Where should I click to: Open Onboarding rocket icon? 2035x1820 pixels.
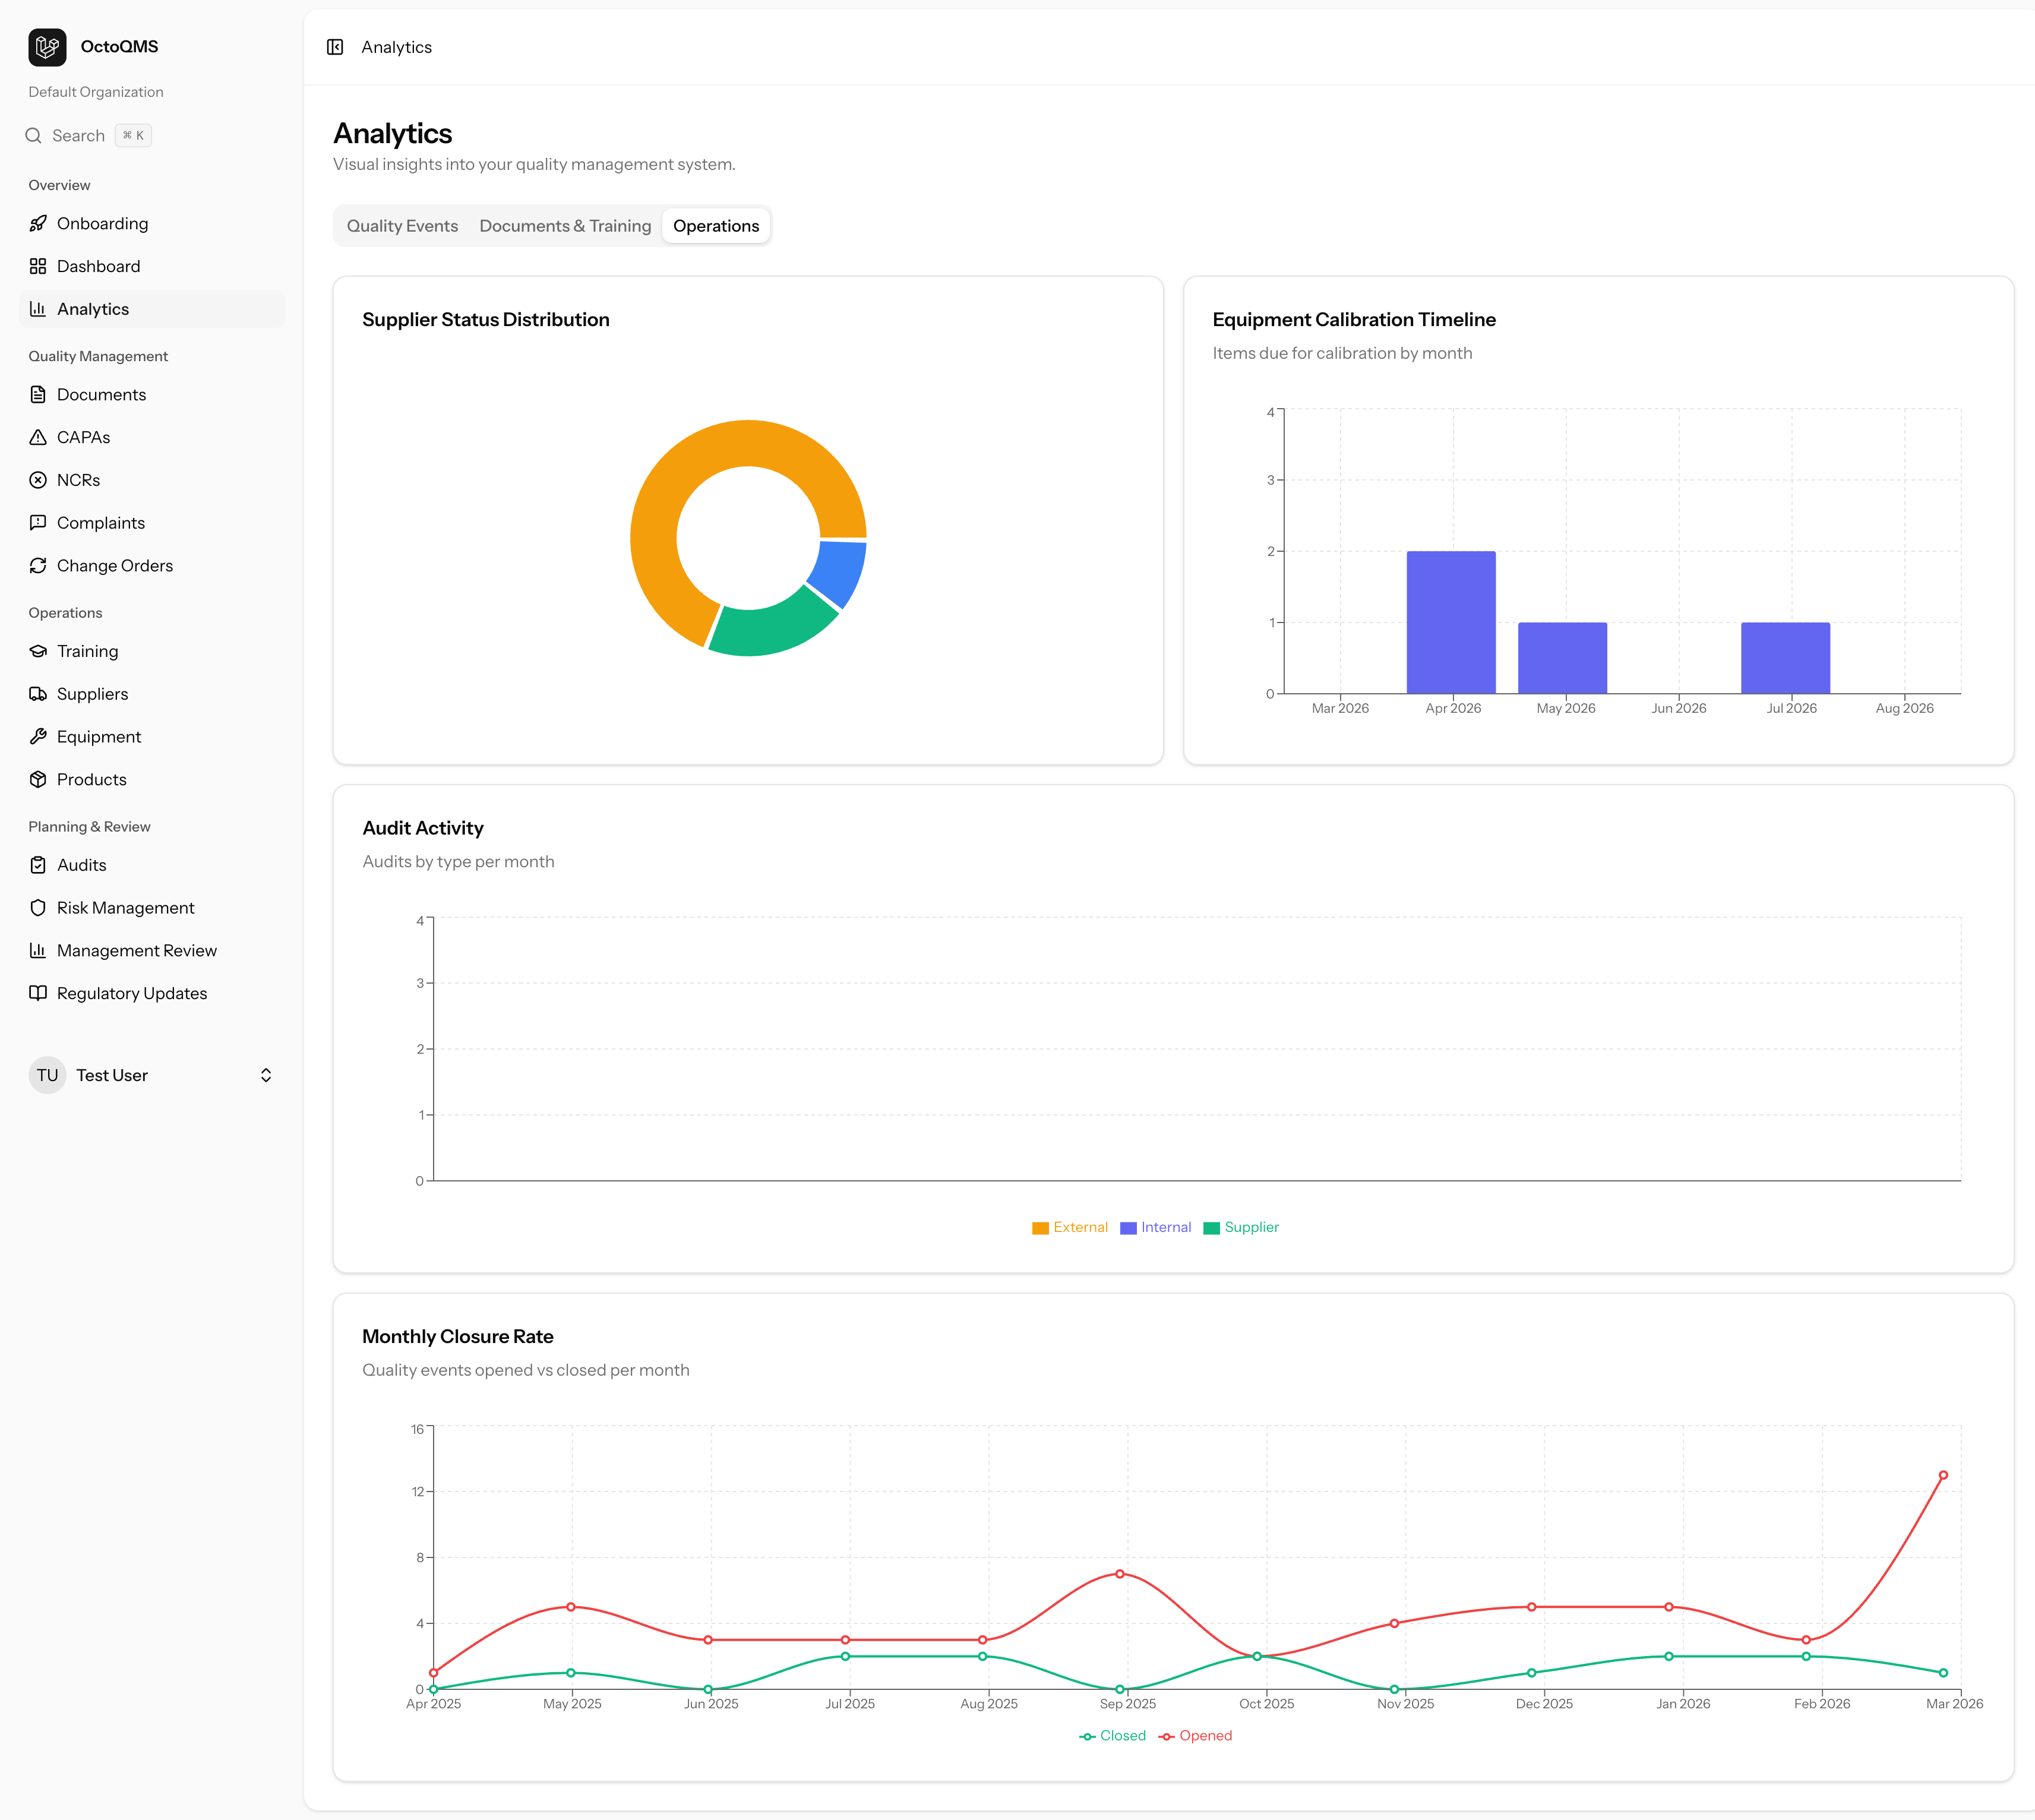pyautogui.click(x=38, y=223)
